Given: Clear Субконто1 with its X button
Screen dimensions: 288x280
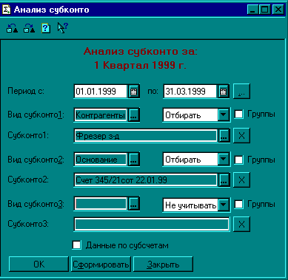Looking at the screenshot, I should pyautogui.click(x=241, y=135).
